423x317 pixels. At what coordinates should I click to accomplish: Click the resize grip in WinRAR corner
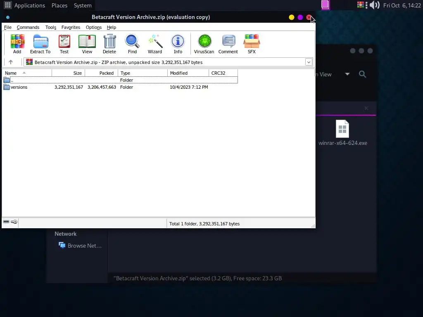[x=313, y=226]
